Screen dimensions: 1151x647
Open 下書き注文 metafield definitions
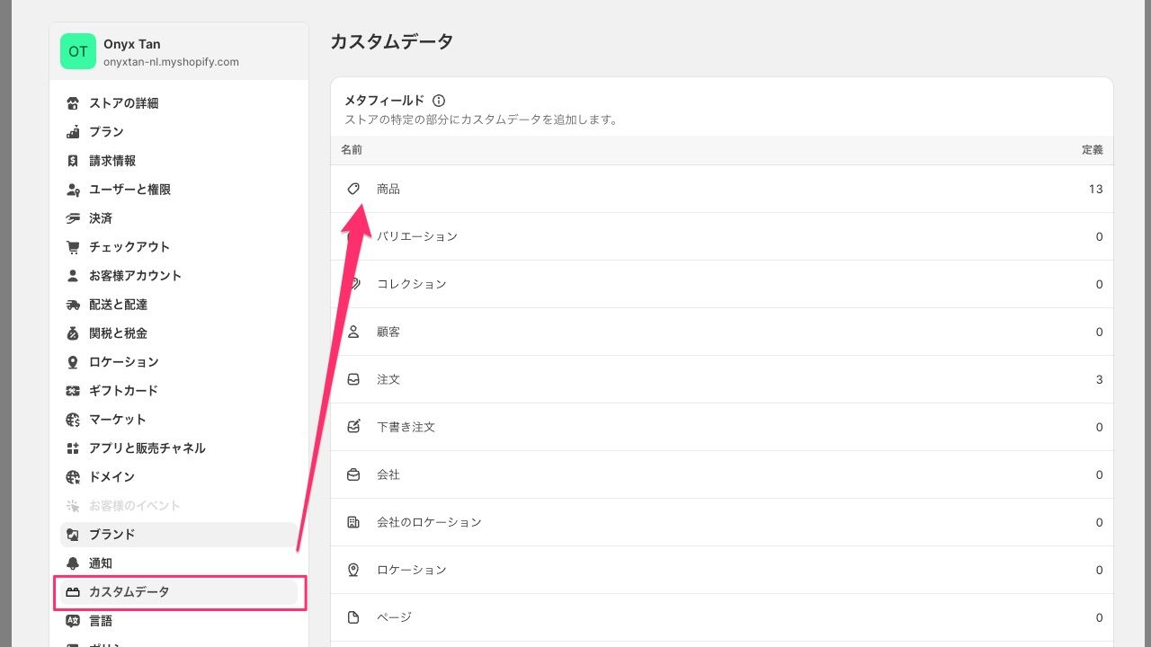click(722, 427)
